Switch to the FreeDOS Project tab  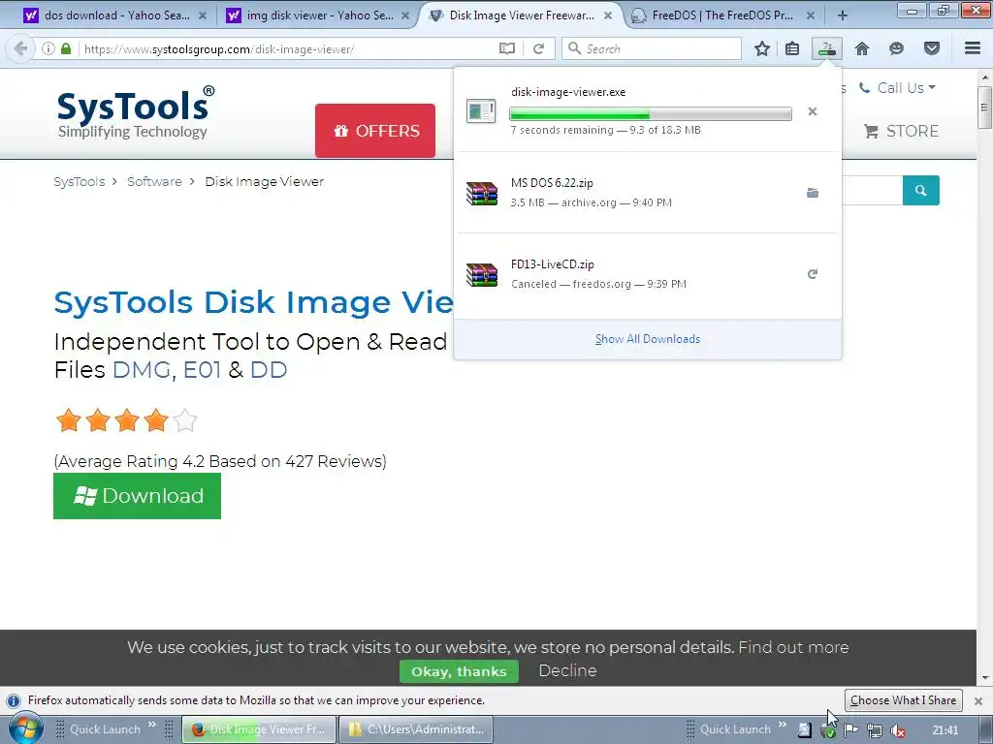pos(721,15)
